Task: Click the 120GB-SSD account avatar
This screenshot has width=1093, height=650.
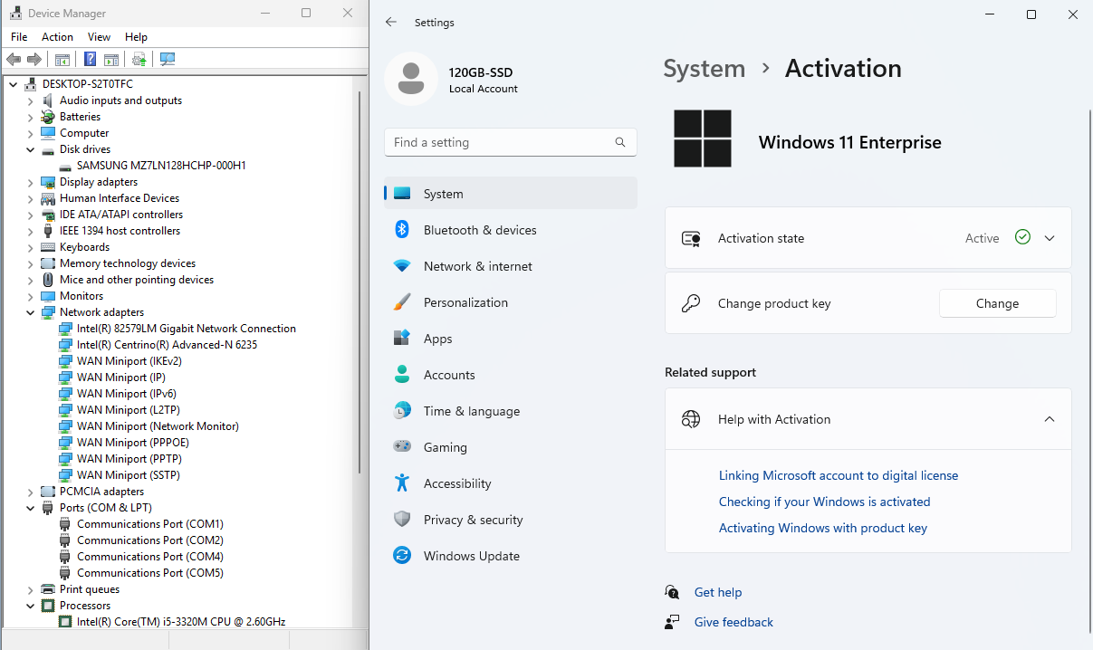Action: (411, 79)
